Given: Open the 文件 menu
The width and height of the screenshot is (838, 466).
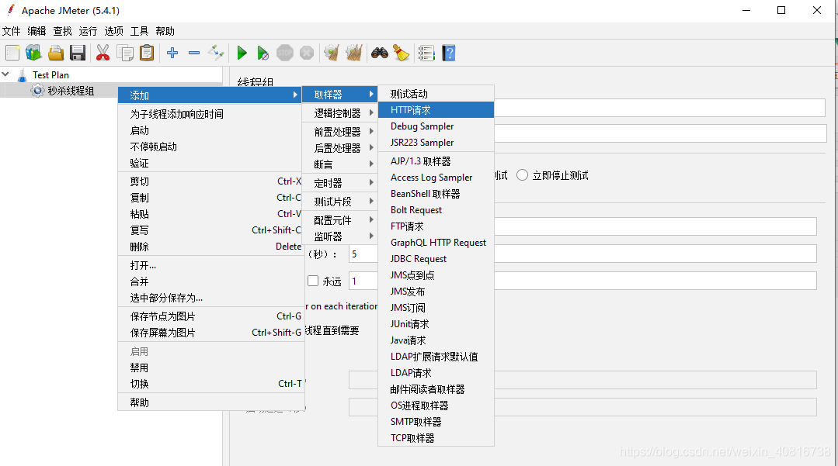Looking at the screenshot, I should (11, 31).
